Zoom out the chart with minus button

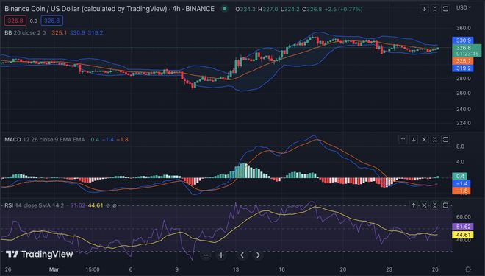pos(206,255)
